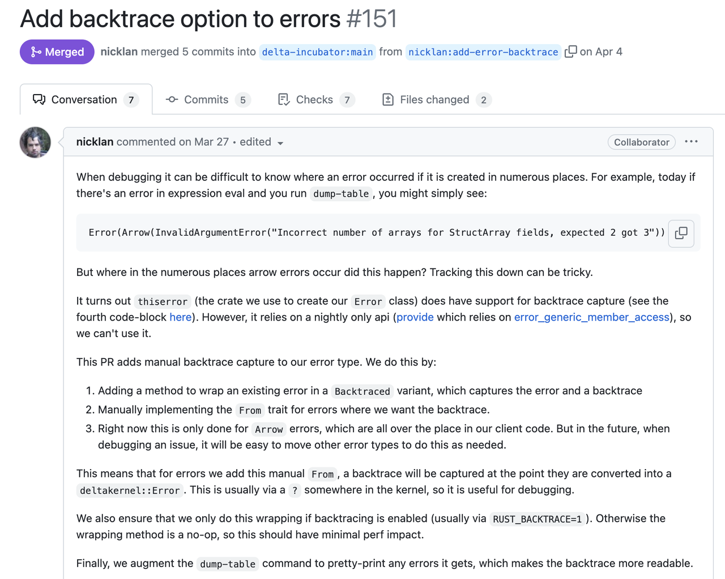Select the Checks counter badge showing 7
This screenshot has width=725, height=579.
tap(347, 99)
